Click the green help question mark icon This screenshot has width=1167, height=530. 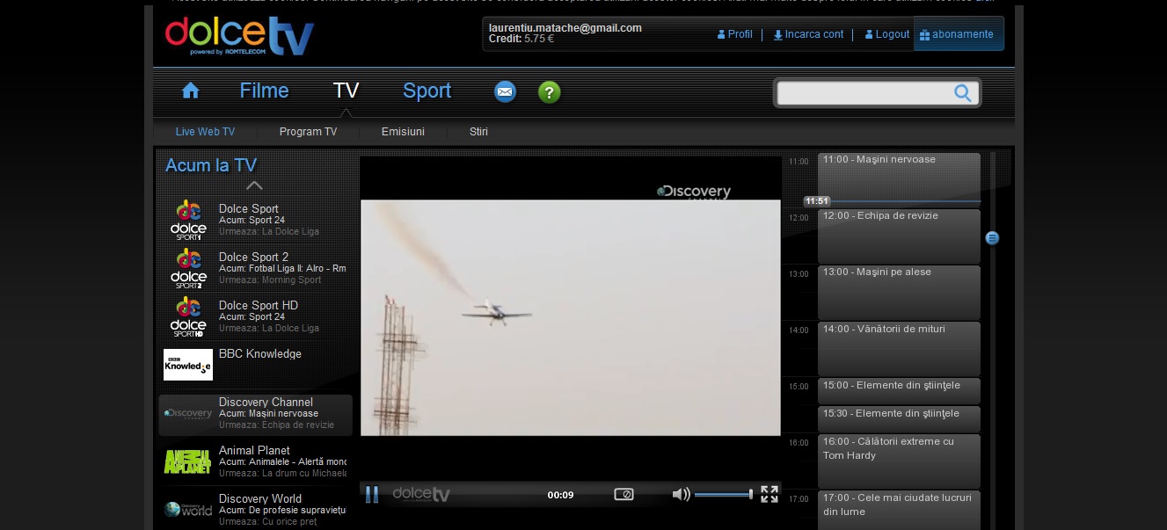[550, 91]
